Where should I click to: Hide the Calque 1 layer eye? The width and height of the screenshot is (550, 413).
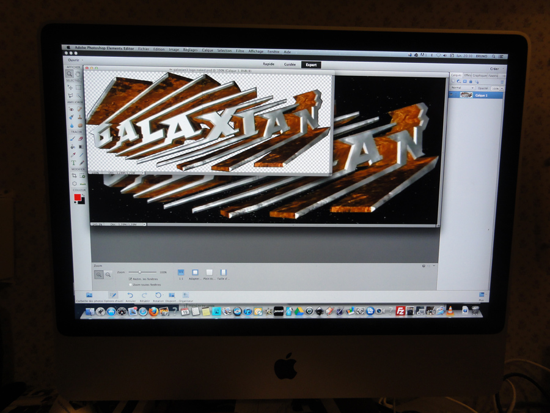tap(451, 95)
